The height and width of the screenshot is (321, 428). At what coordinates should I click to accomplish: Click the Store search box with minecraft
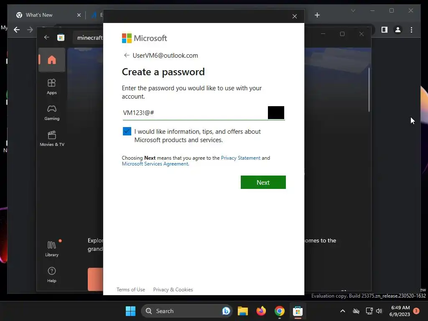click(88, 38)
